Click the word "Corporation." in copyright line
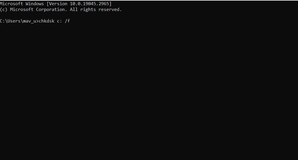The image size is (298, 160). click(x=51, y=10)
